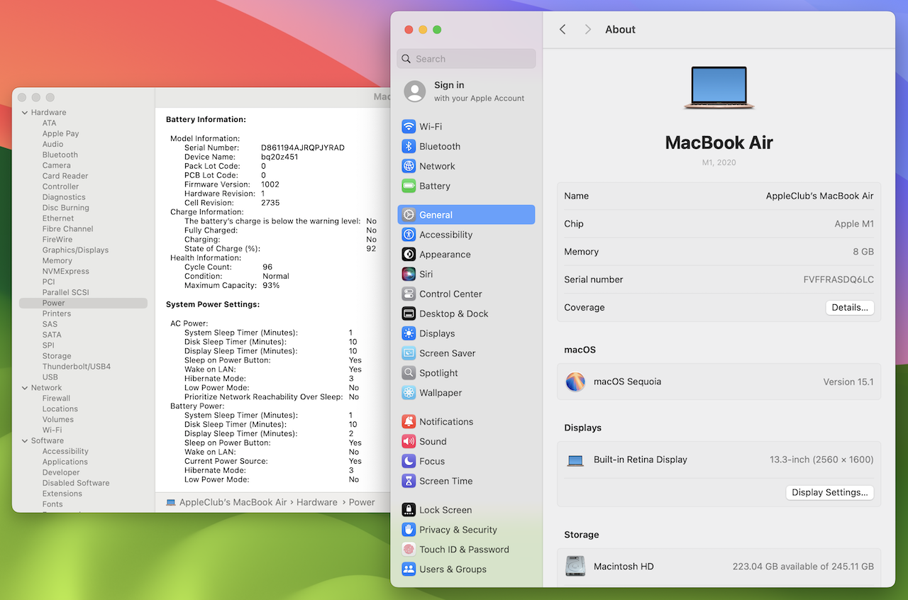Select Wi-Fi under System Information Network
This screenshot has width=908, height=600.
52,430
